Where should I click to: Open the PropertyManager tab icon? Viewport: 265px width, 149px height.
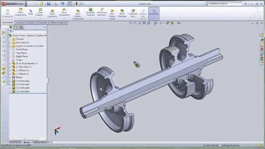[16, 27]
